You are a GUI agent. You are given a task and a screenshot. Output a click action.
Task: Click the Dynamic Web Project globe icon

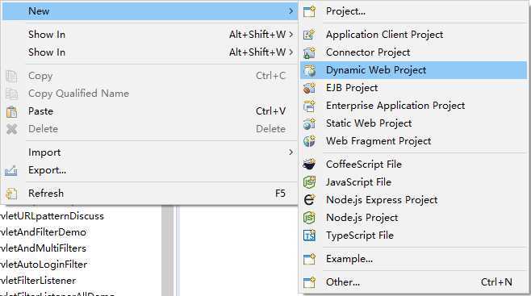point(309,70)
